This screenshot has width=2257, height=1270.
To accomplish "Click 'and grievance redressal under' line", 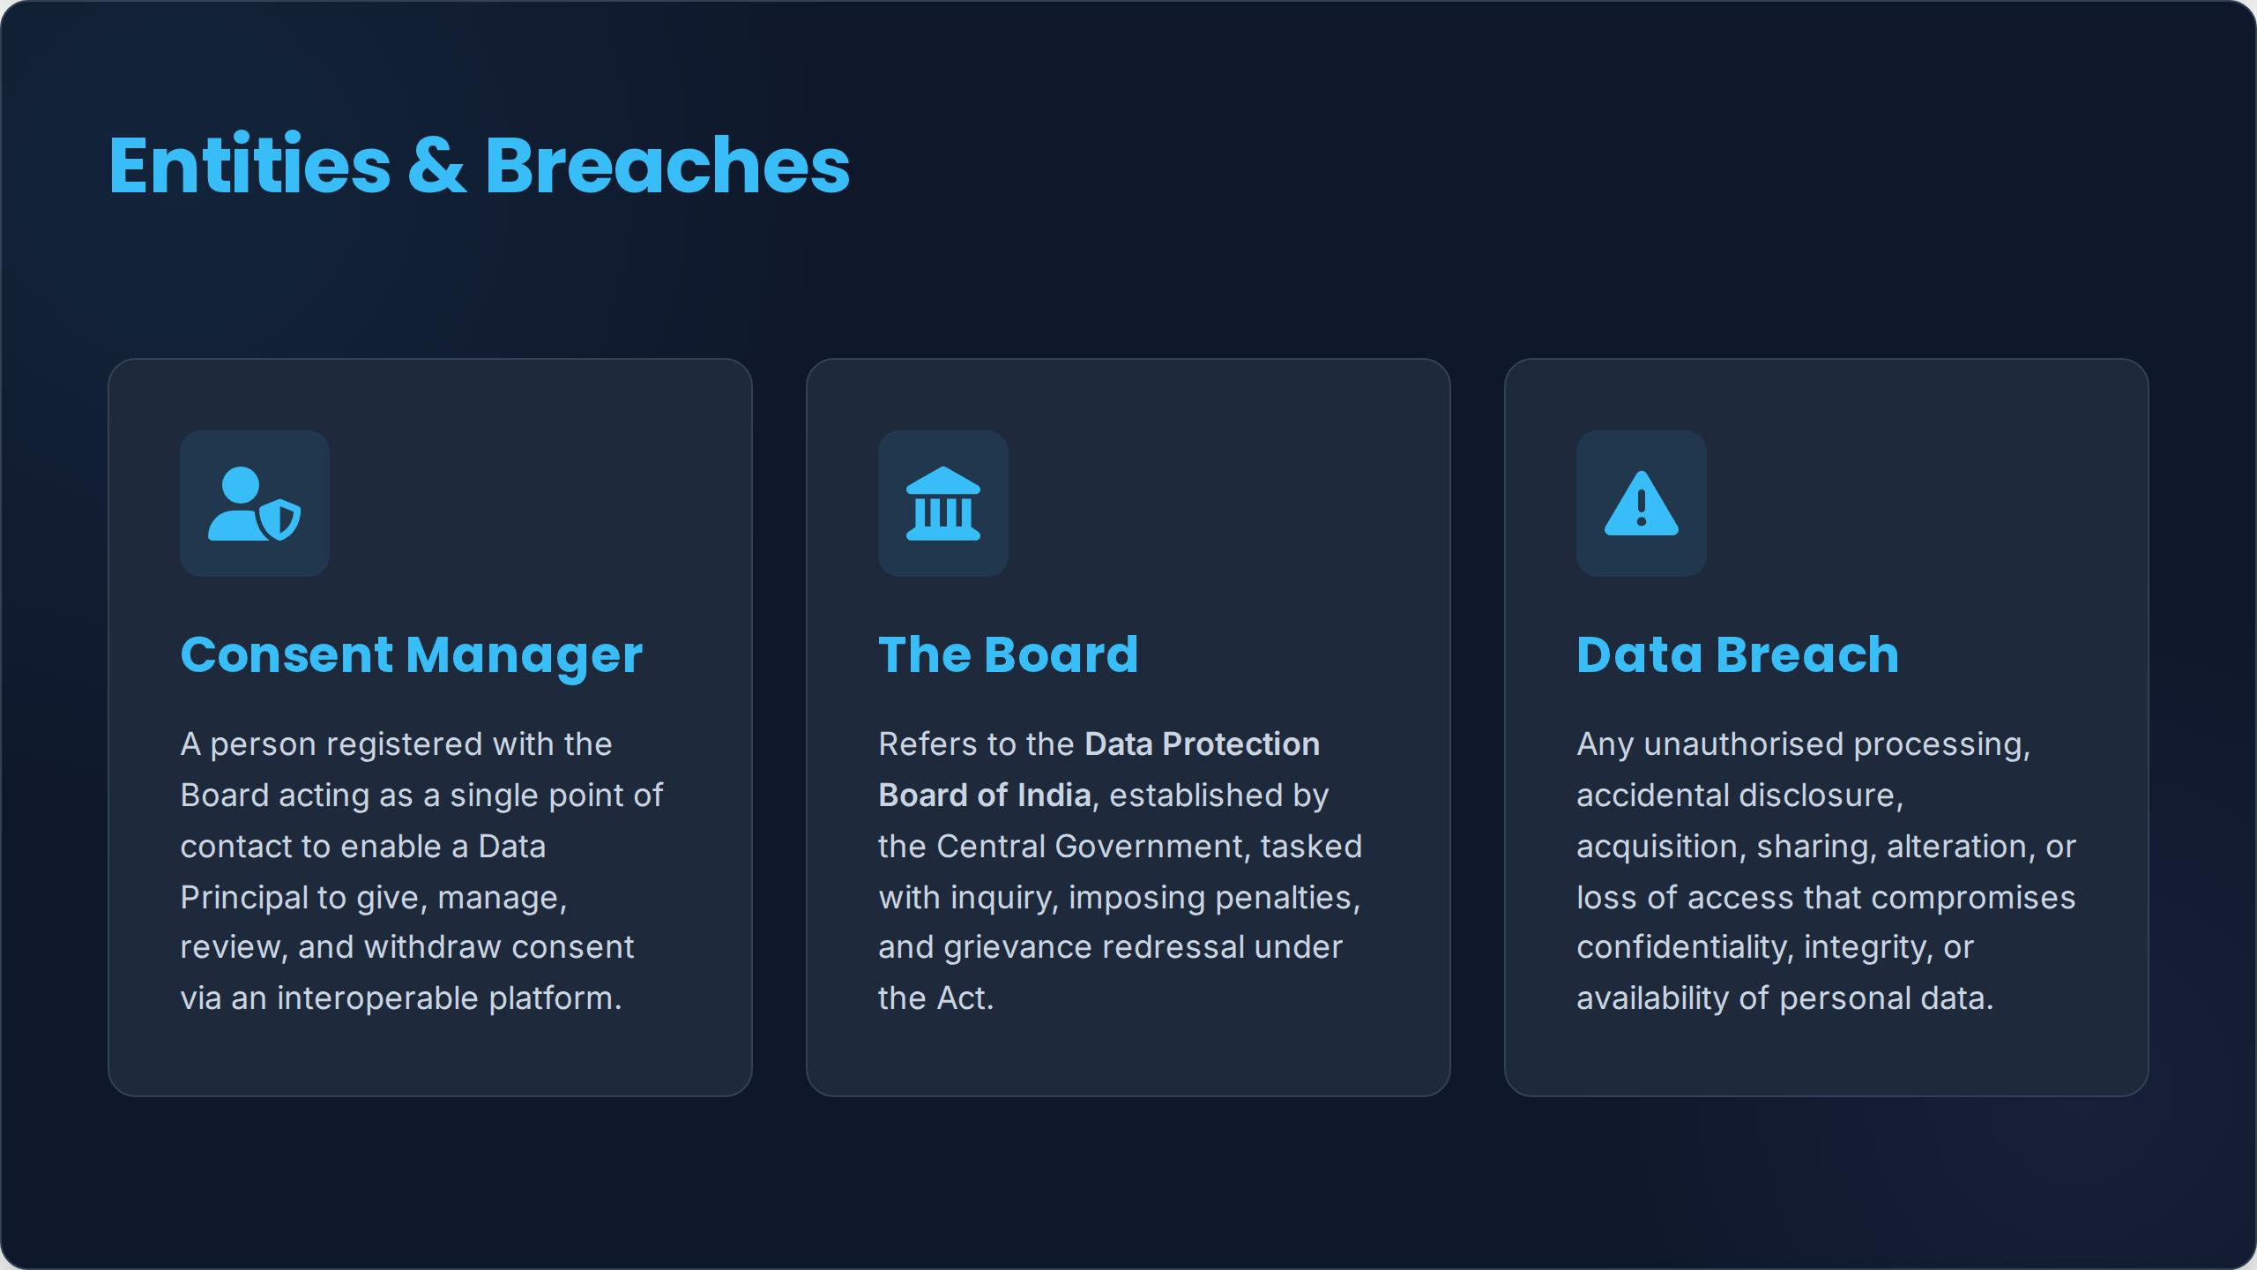I will click(1111, 947).
